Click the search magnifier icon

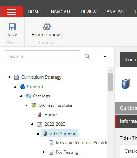tap(88, 57)
